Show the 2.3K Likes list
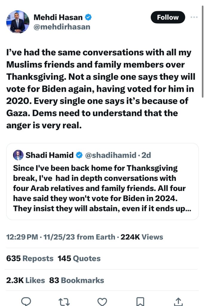 point(26,280)
